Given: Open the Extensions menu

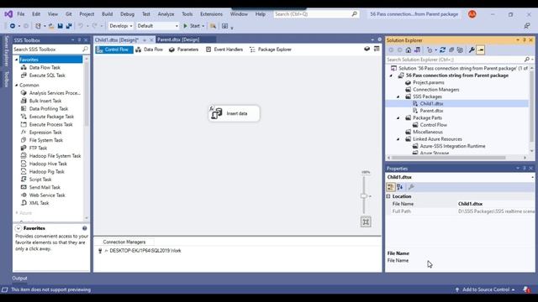Looking at the screenshot, I should pos(211,14).
